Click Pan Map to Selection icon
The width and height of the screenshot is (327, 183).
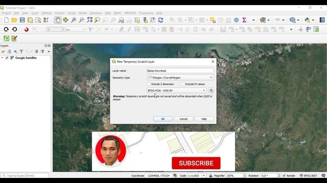coord(66,20)
